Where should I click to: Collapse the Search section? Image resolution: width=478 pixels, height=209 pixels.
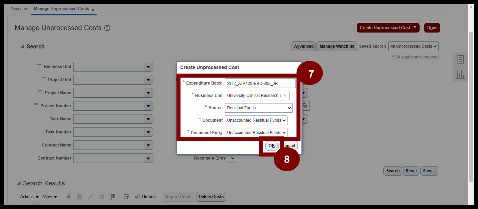22,46
